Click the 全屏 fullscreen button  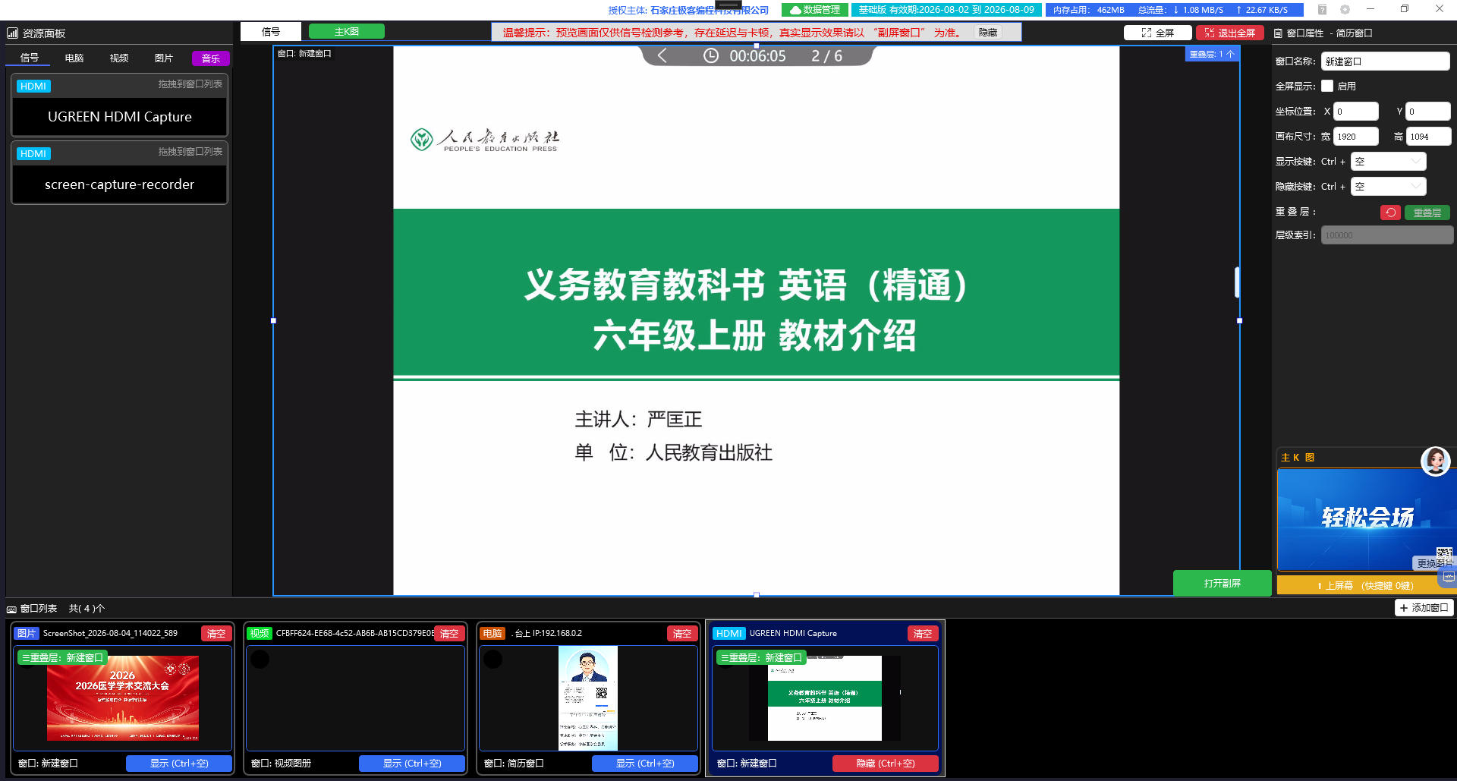(1157, 33)
